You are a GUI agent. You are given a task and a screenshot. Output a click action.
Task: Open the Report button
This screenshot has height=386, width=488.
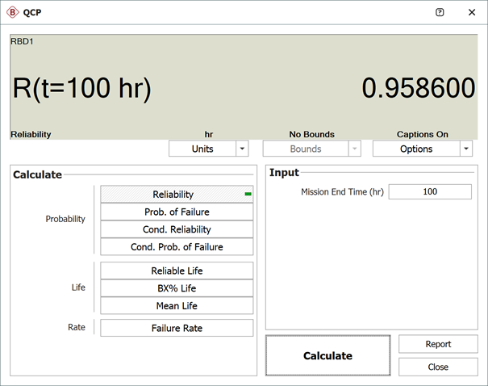click(x=438, y=344)
